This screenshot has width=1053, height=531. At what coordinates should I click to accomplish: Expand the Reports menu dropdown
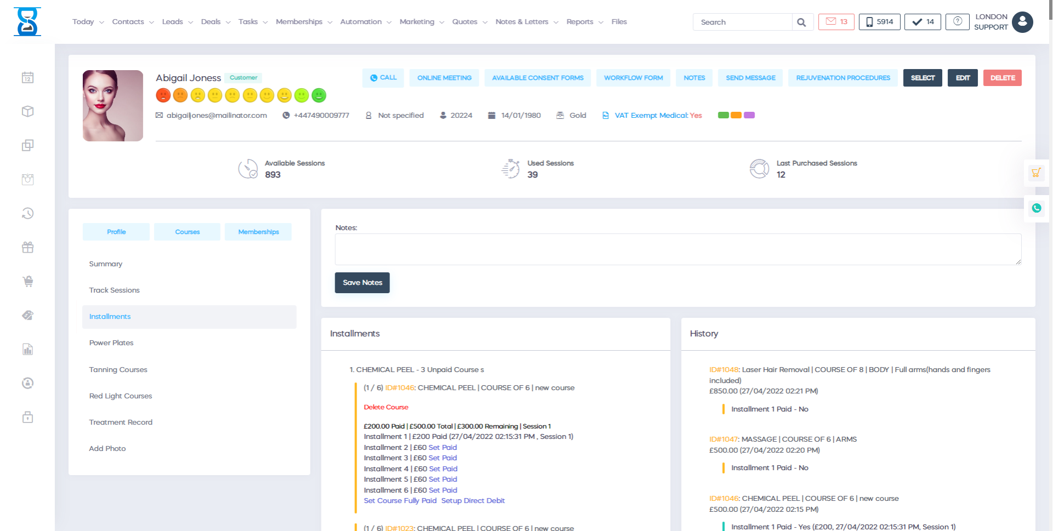pyautogui.click(x=584, y=22)
